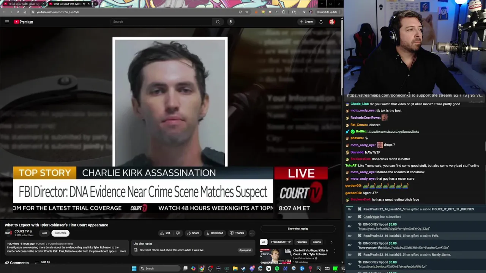Screen dimensions: 486x273
Task: Click the #CourtTV hashtag
Action: pos(41,243)
